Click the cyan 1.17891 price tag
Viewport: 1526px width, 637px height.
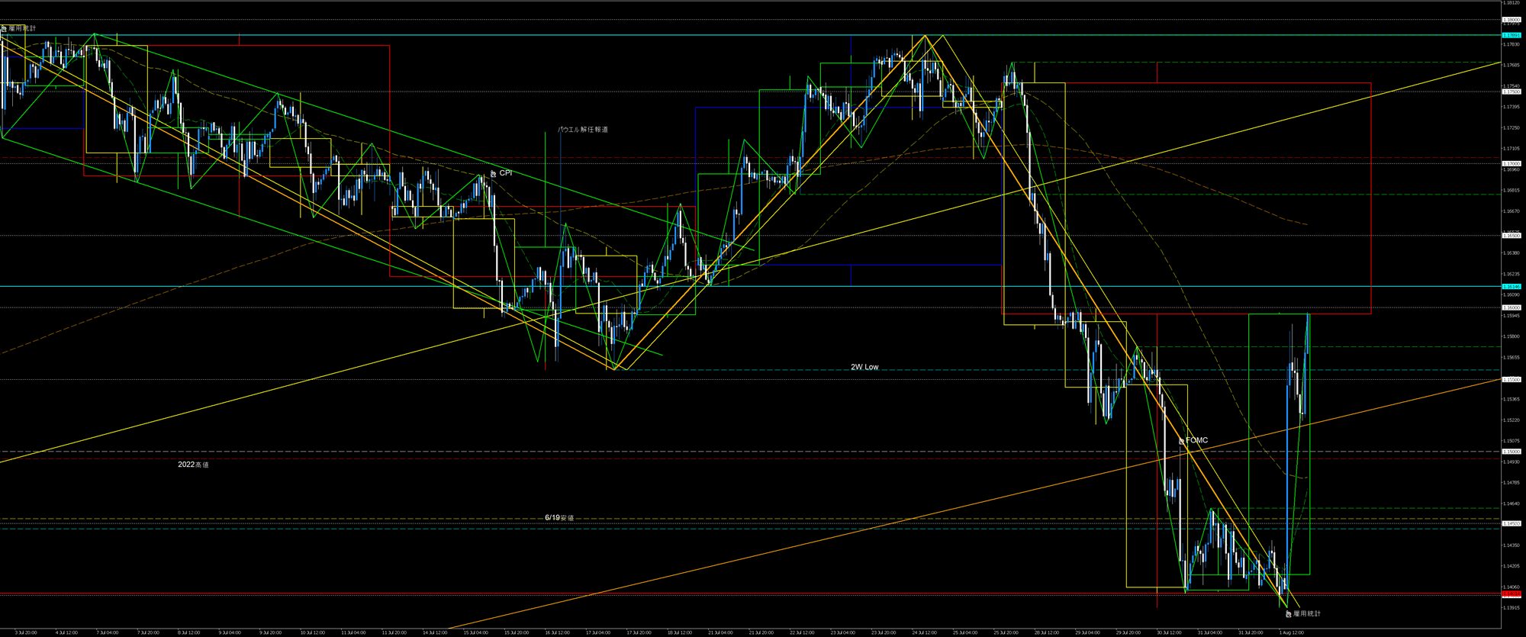click(1512, 35)
